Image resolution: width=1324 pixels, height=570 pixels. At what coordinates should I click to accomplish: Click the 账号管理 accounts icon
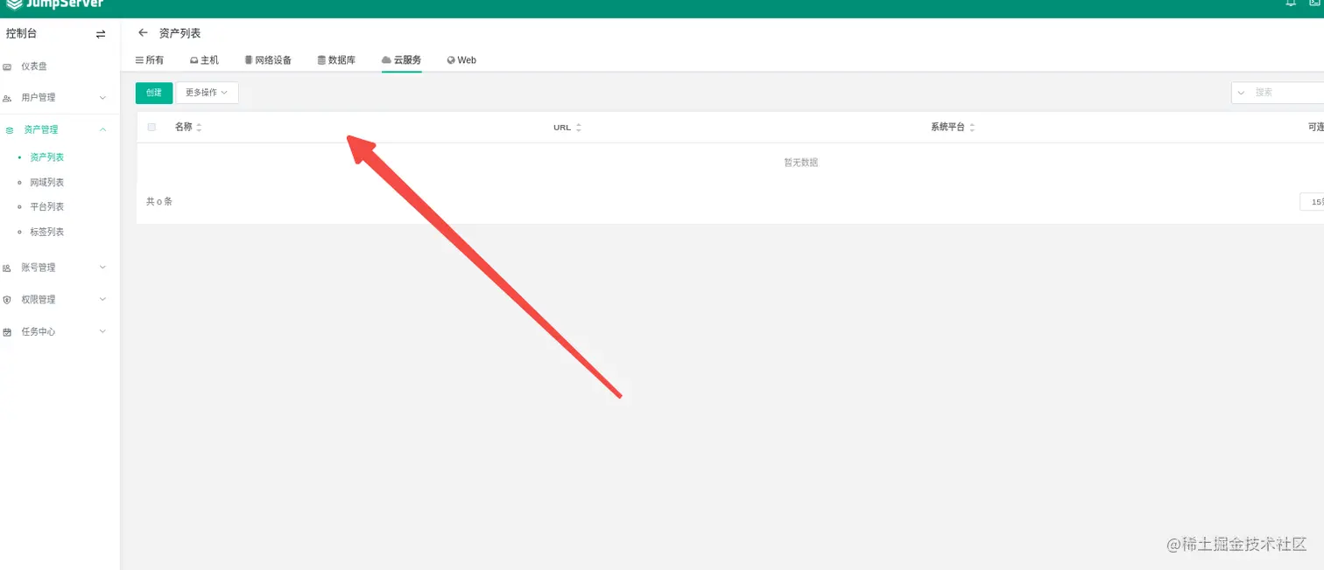point(7,268)
